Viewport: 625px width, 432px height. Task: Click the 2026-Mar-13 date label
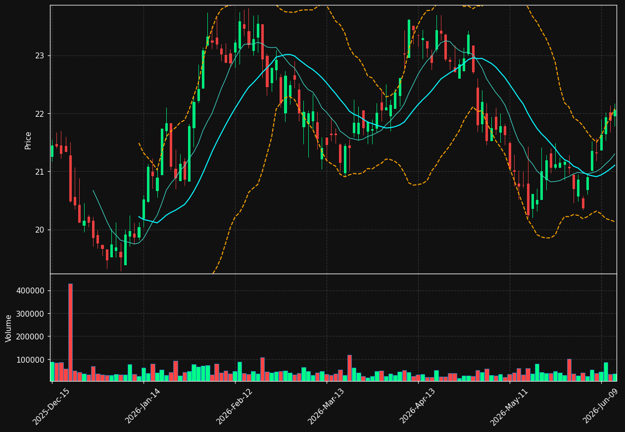[326, 406]
